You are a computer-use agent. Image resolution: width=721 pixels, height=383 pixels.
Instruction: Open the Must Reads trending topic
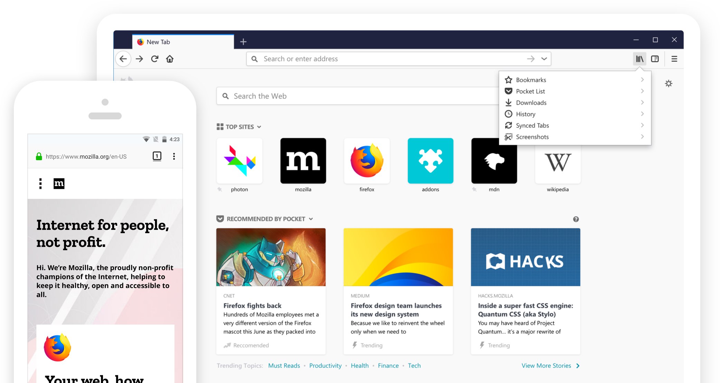coord(284,366)
